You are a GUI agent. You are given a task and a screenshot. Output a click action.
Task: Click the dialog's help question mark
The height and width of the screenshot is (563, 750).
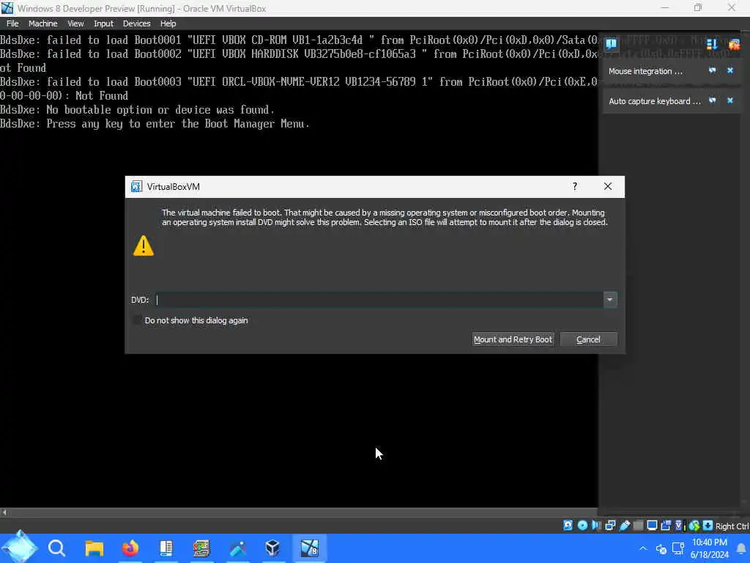[x=575, y=186]
